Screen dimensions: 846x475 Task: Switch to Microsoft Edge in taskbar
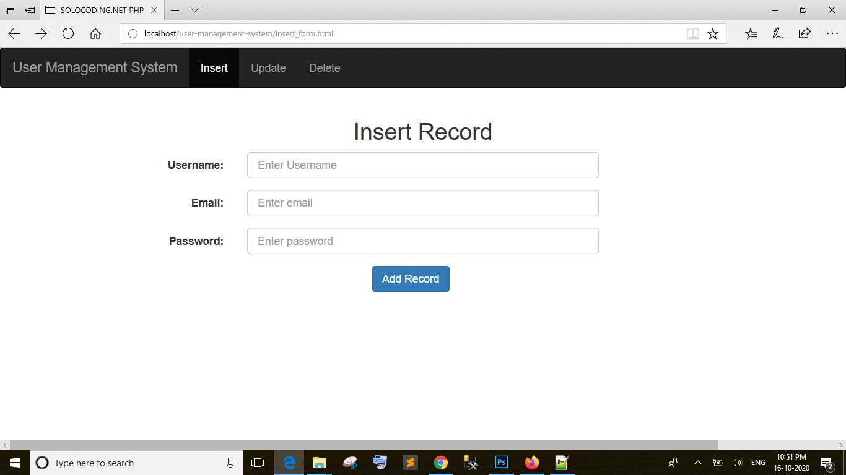[289, 463]
